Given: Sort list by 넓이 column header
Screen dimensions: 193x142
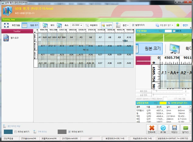Looking at the screenshot, I should [x=183, y=107].
